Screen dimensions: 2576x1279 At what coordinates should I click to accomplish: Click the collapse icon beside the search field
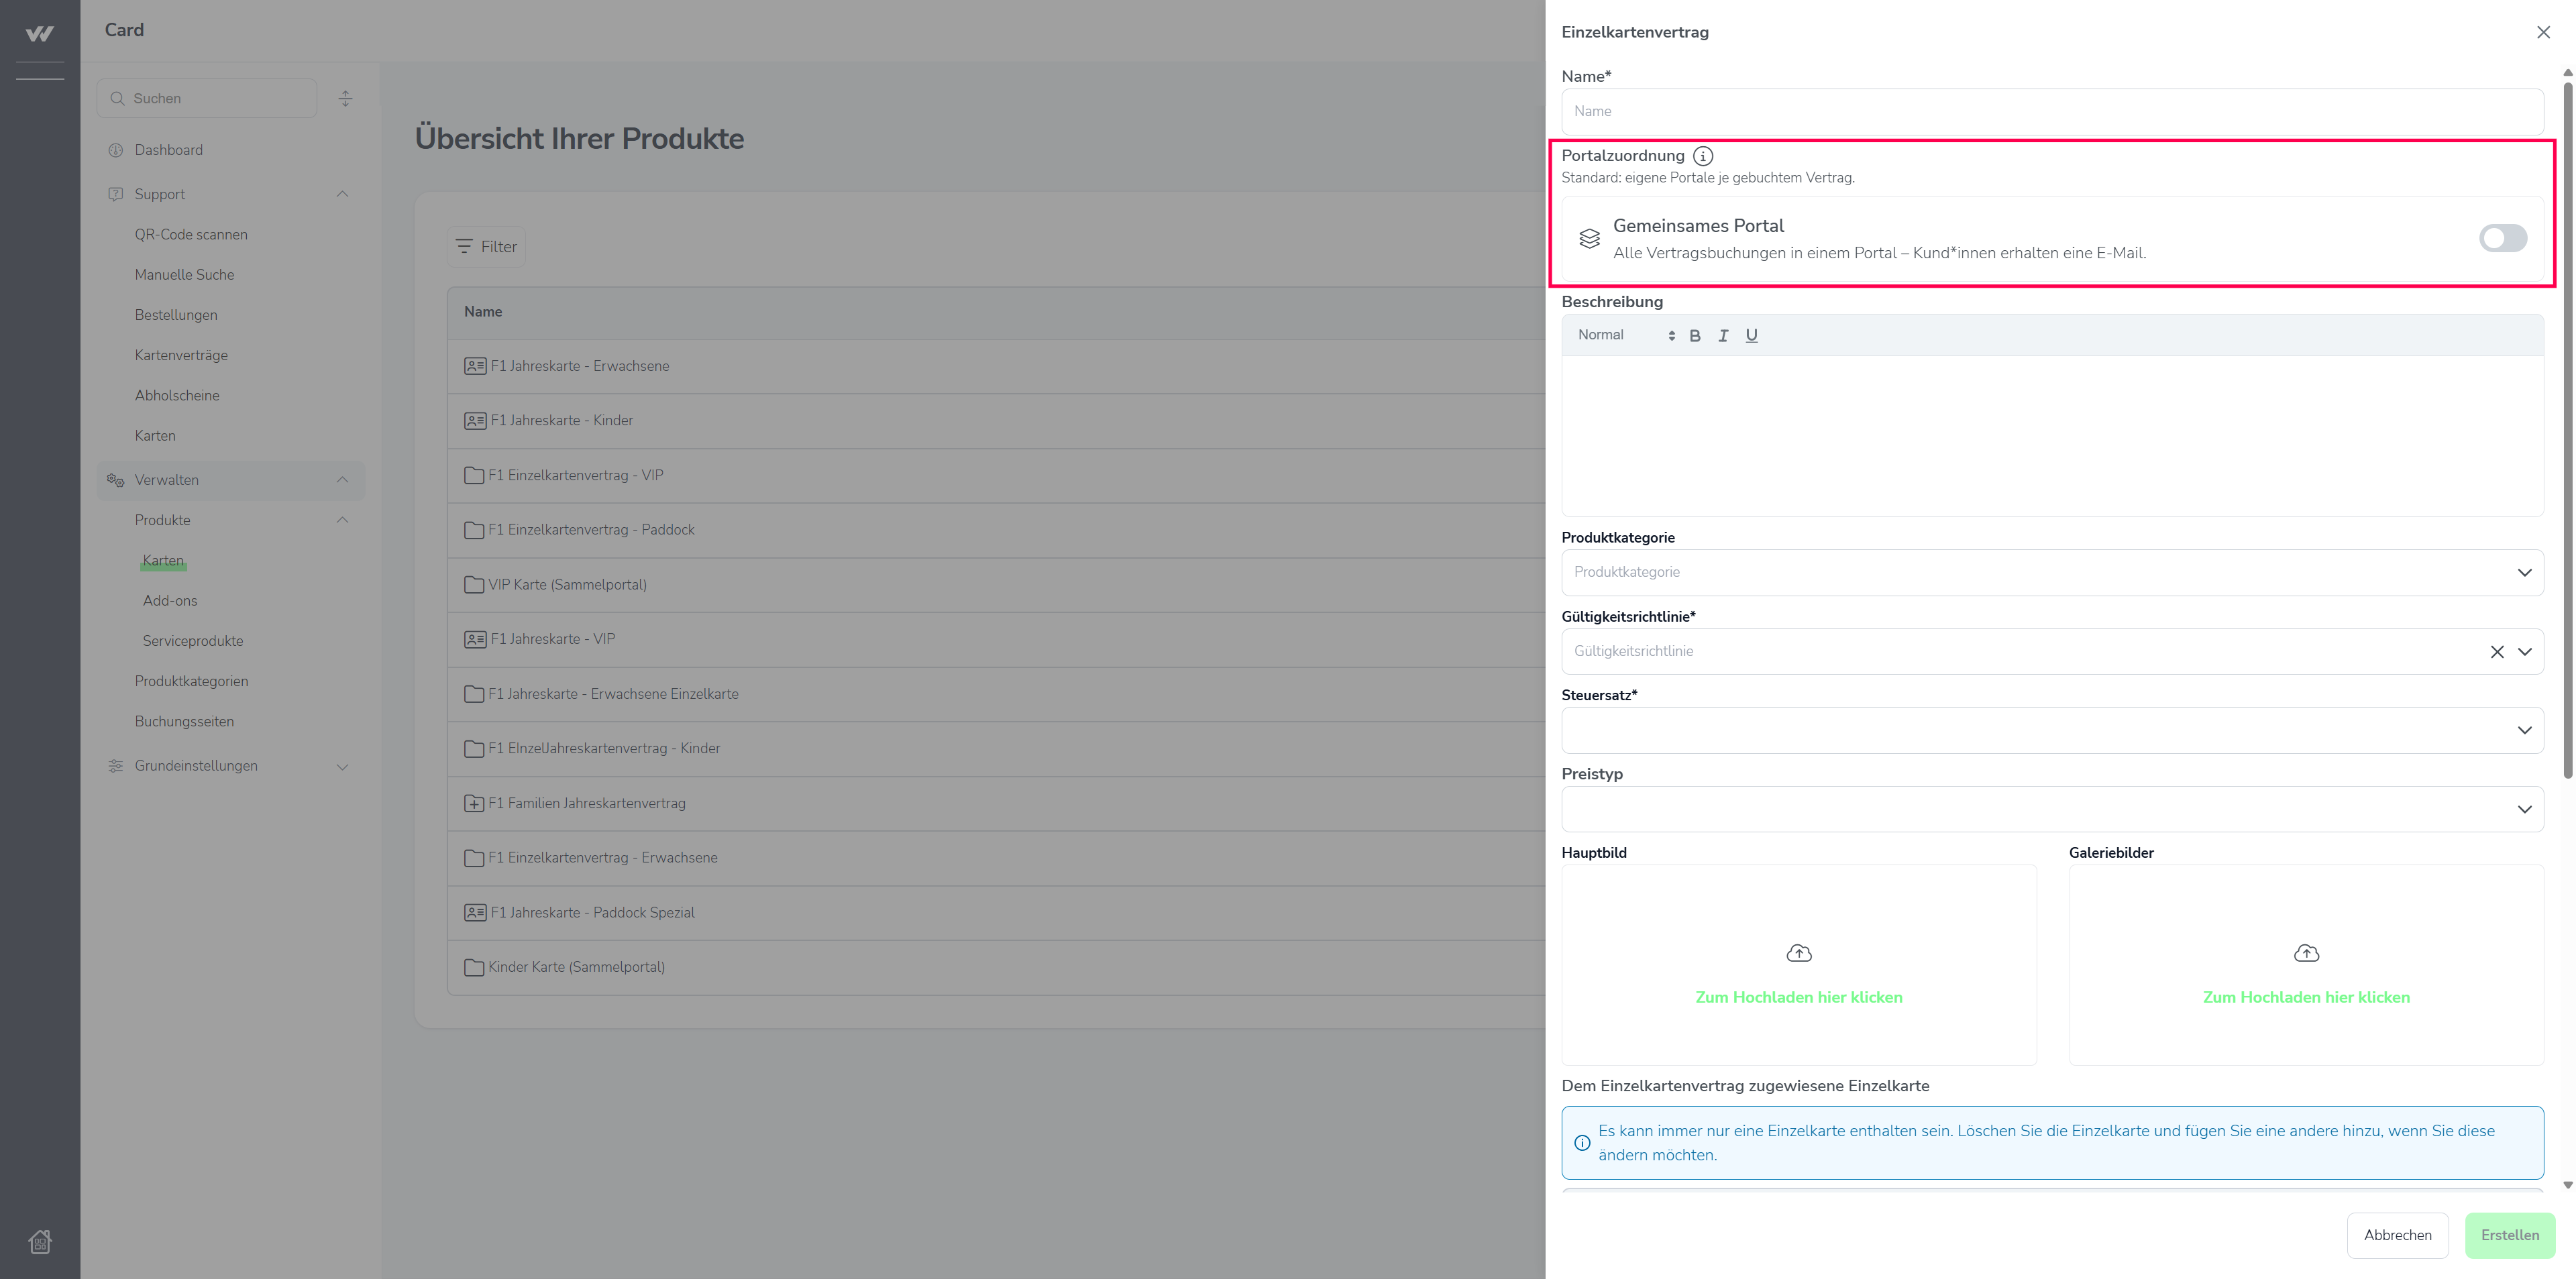(x=345, y=98)
